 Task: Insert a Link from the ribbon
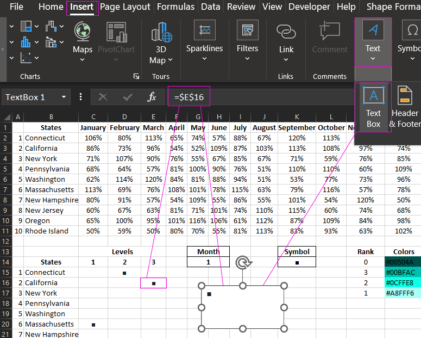coord(286,38)
